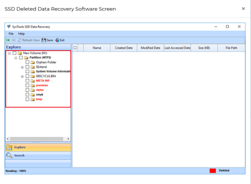251x184 pixels.
Task: Tick the $Extend checkbox
Action: point(28,67)
